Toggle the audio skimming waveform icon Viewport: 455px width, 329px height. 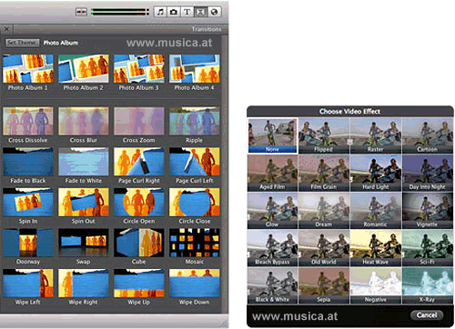pyautogui.click(x=81, y=12)
